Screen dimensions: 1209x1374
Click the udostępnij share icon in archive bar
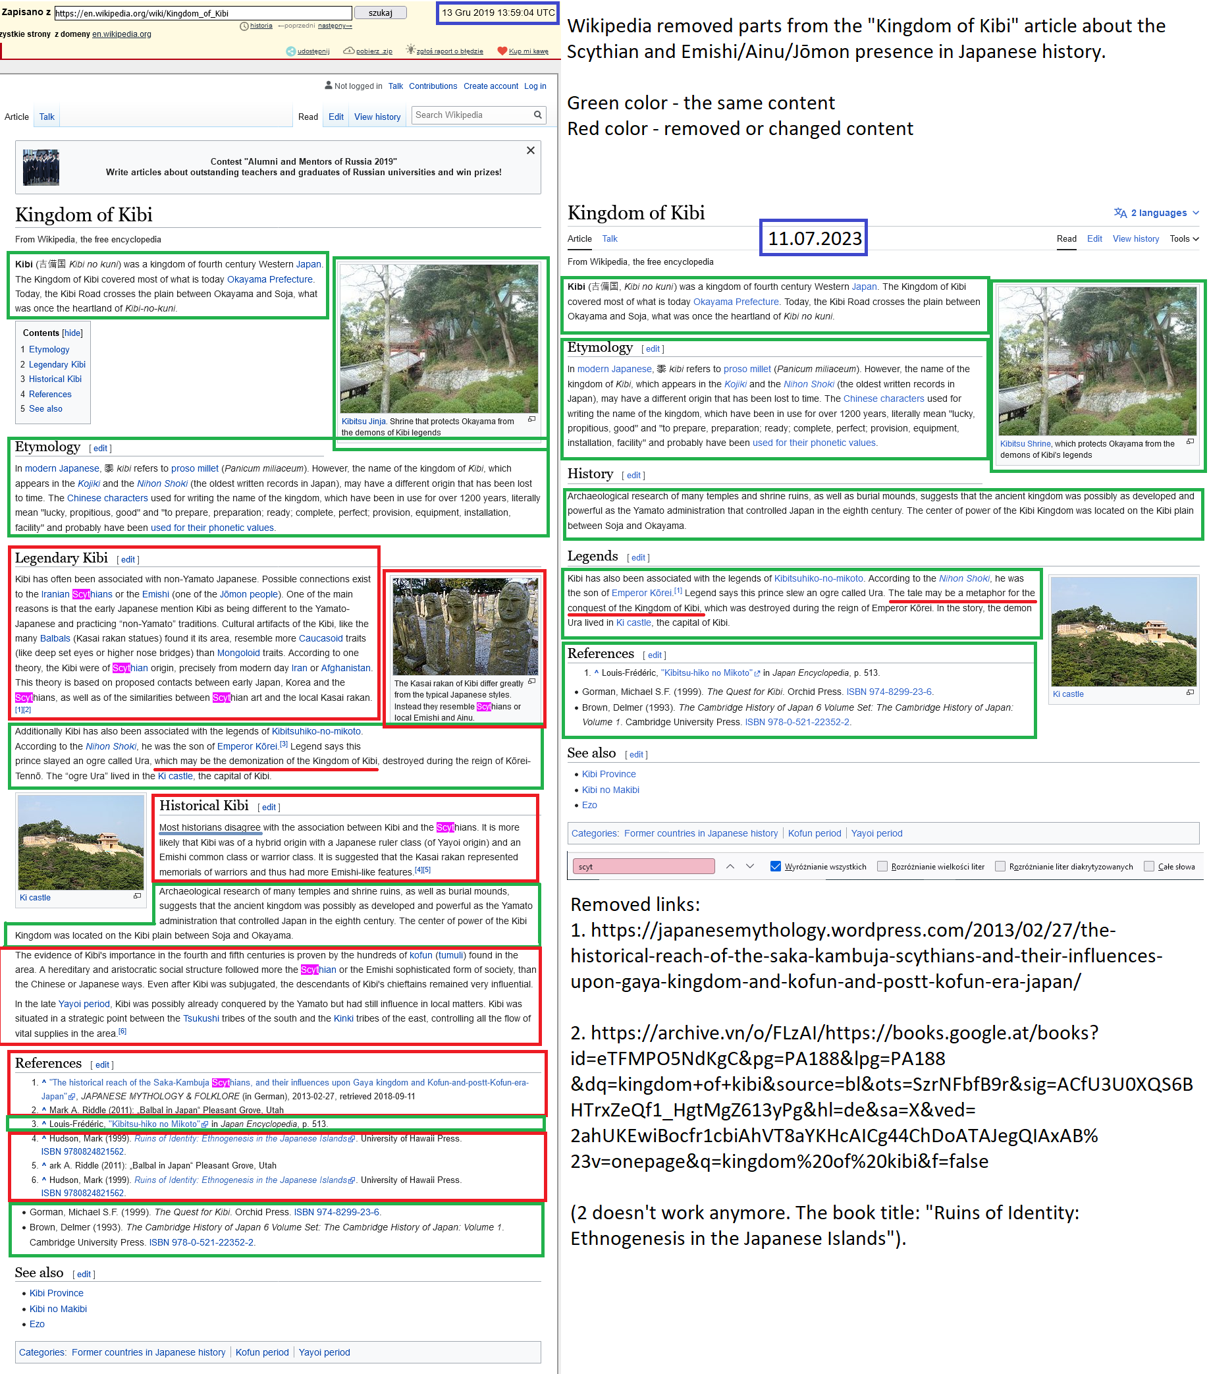(x=291, y=51)
